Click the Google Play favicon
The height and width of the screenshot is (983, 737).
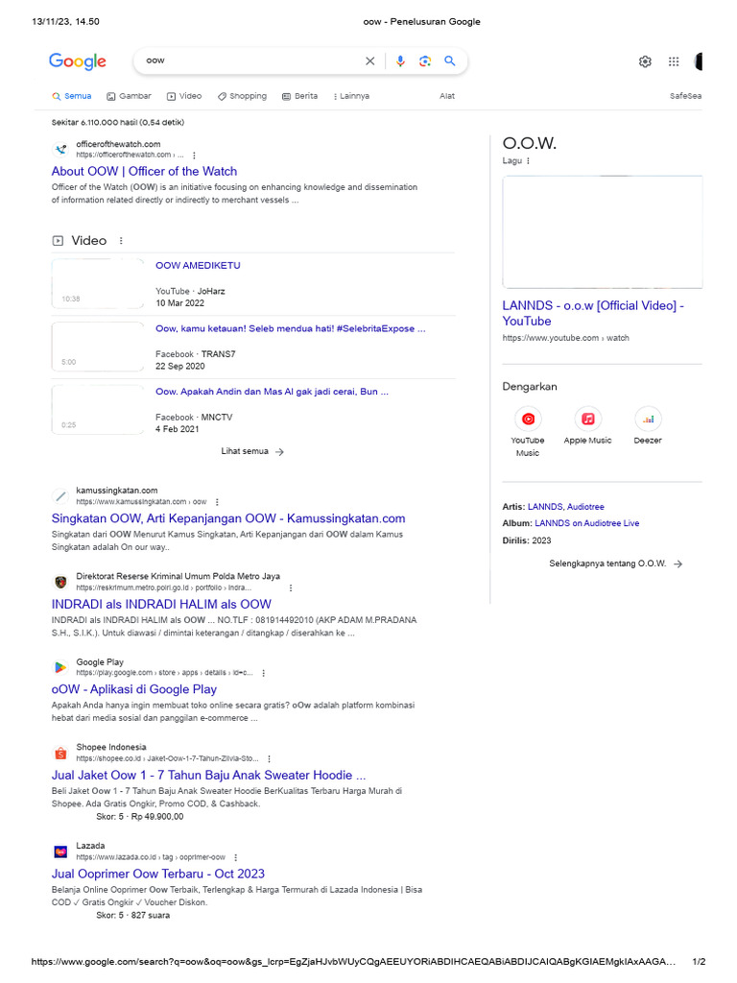click(x=60, y=667)
